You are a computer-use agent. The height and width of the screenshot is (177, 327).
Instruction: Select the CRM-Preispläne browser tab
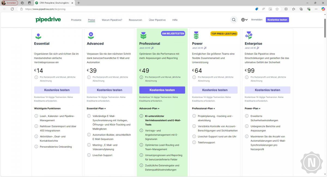[54, 3]
